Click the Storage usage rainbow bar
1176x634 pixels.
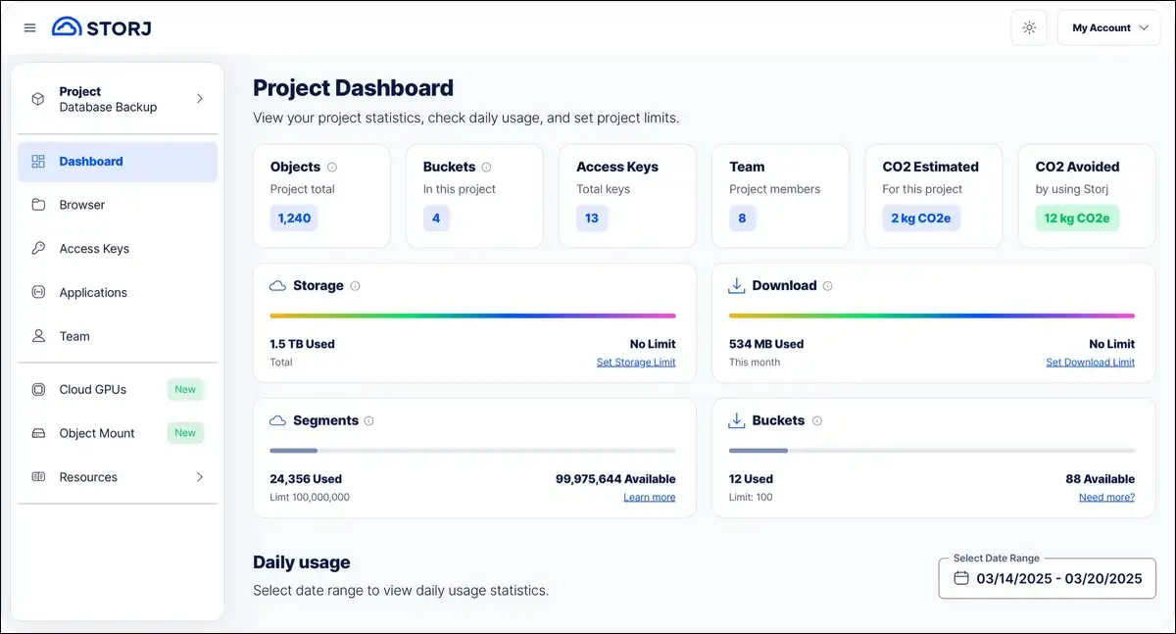tap(472, 316)
